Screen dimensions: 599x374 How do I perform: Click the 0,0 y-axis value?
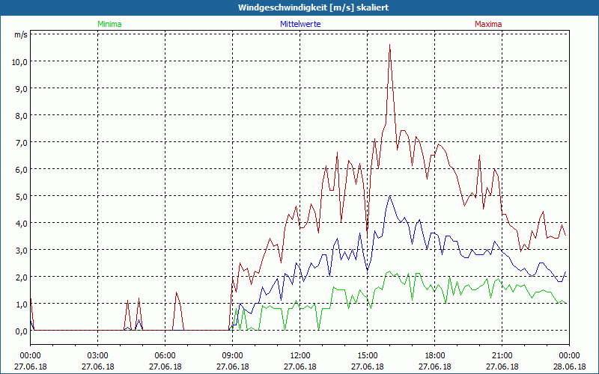[x=22, y=331]
